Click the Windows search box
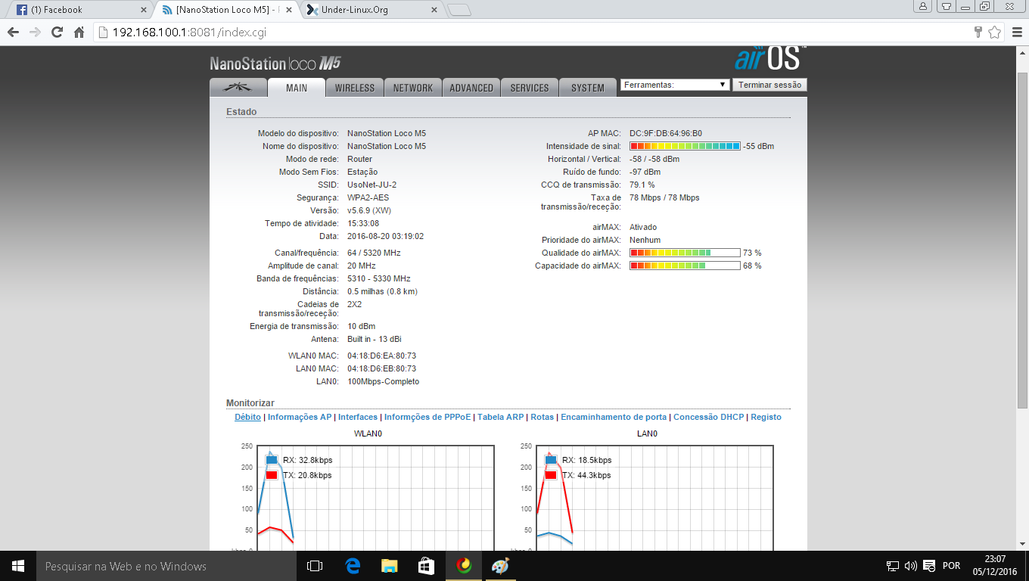The width and height of the screenshot is (1029, 581). coord(166,566)
